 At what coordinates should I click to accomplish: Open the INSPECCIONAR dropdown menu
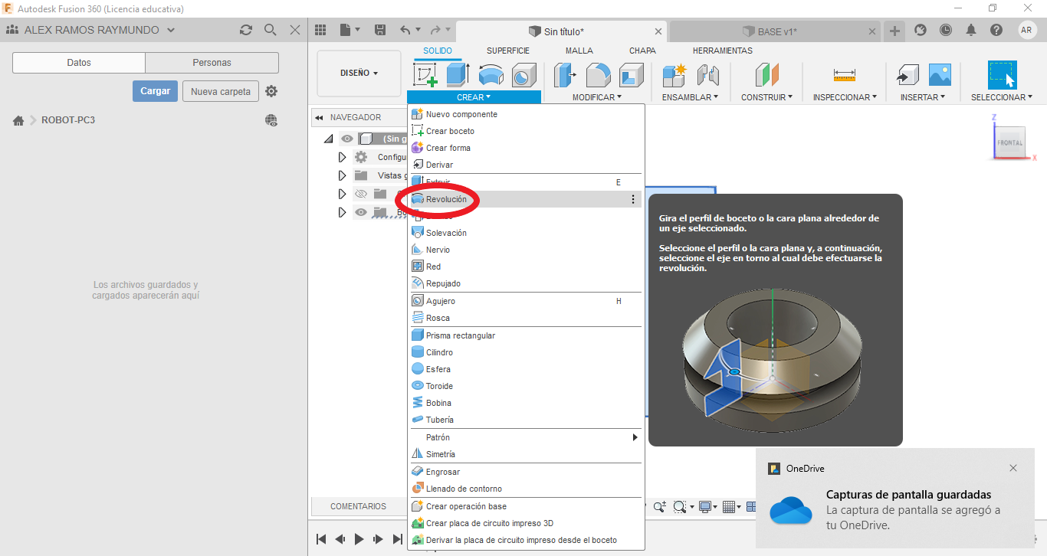coord(845,97)
